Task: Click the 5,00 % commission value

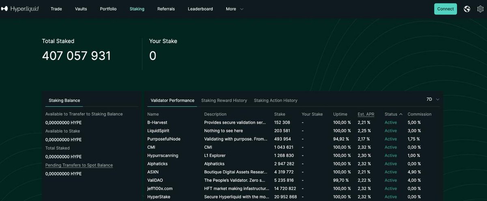Action: tap(414, 122)
